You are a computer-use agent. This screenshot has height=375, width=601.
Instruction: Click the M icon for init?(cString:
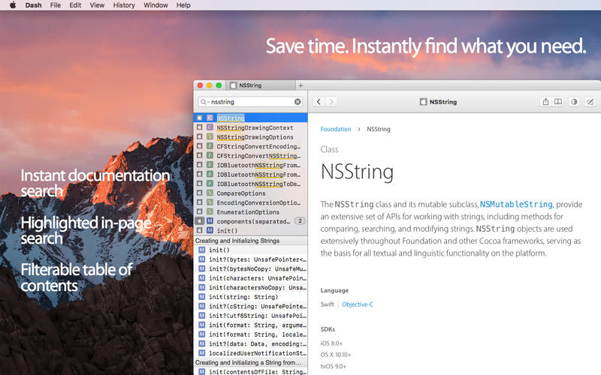coord(202,306)
